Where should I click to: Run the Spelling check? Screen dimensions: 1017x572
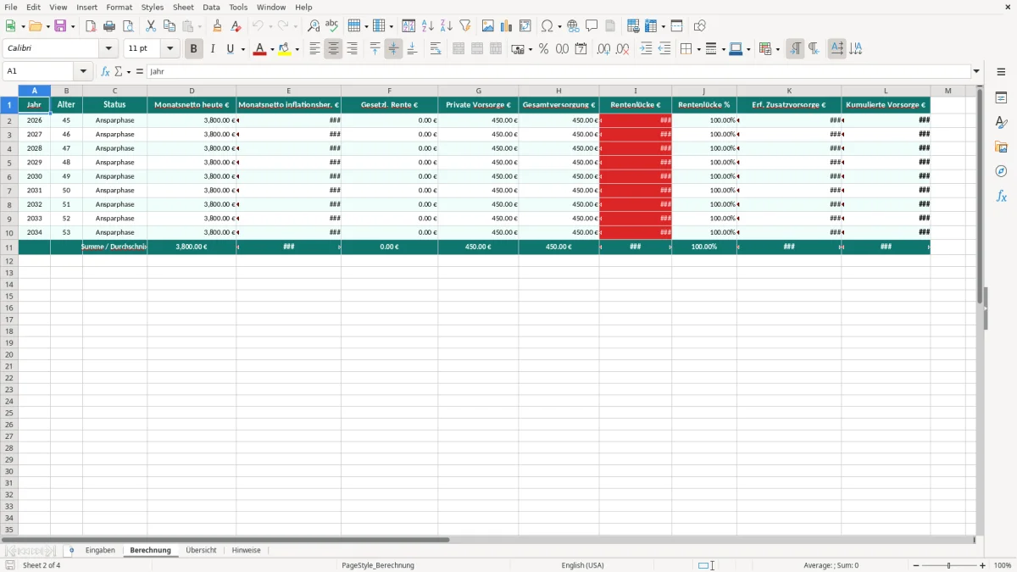[x=332, y=26]
